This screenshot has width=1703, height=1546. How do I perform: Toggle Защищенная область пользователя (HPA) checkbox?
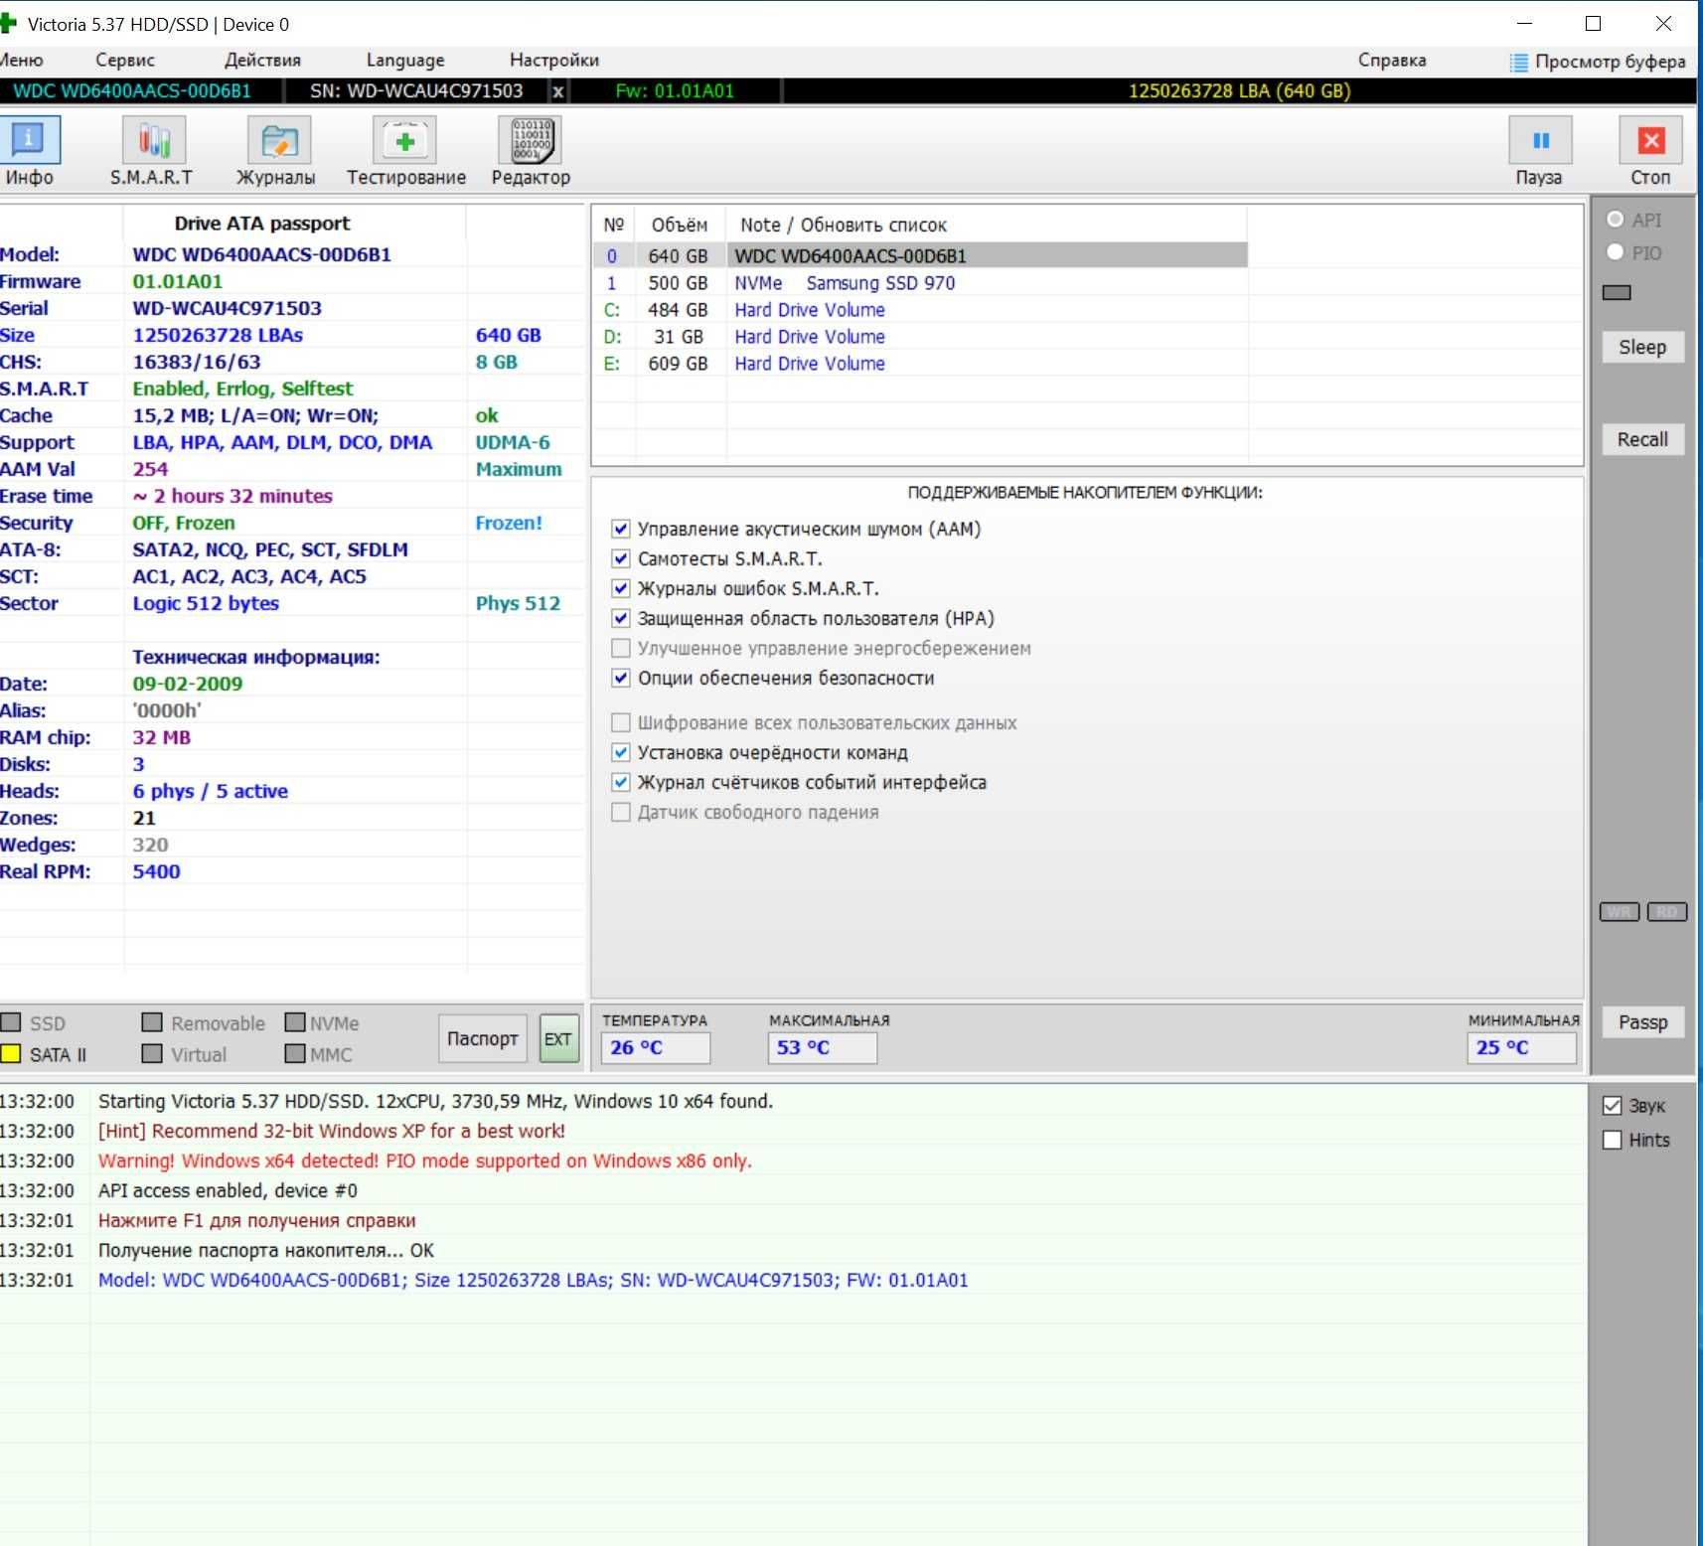click(x=621, y=618)
